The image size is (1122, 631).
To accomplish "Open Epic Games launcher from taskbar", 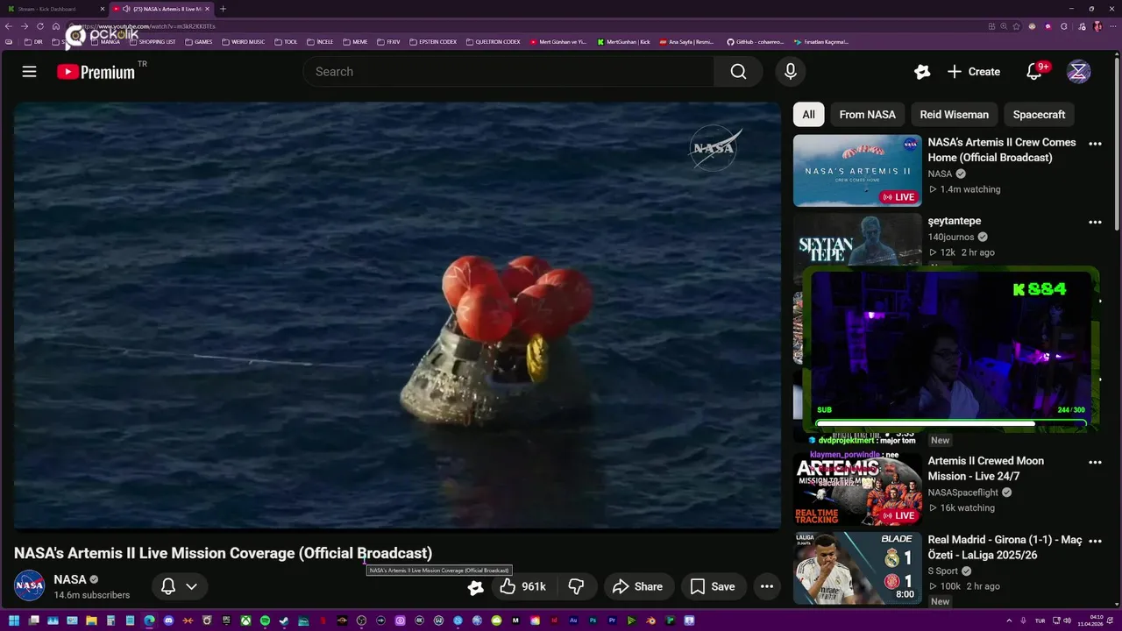I will coord(226,620).
